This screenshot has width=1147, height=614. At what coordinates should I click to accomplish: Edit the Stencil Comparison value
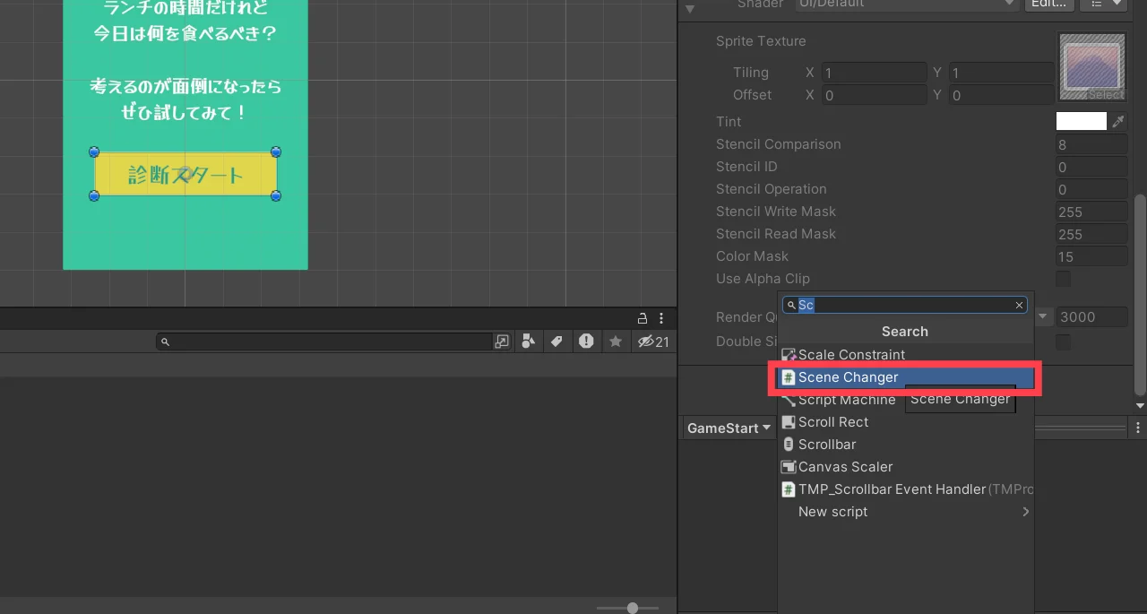(x=1091, y=144)
